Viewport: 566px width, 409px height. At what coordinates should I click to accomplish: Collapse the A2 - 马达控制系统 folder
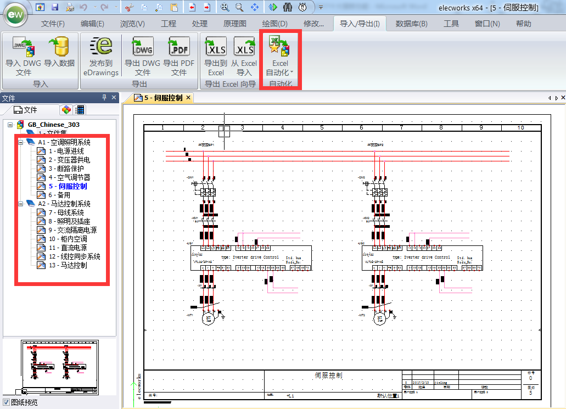[x=20, y=204]
